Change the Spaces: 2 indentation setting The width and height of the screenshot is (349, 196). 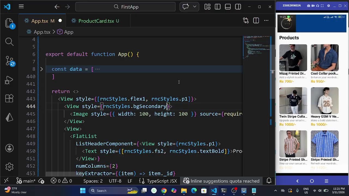point(93,181)
